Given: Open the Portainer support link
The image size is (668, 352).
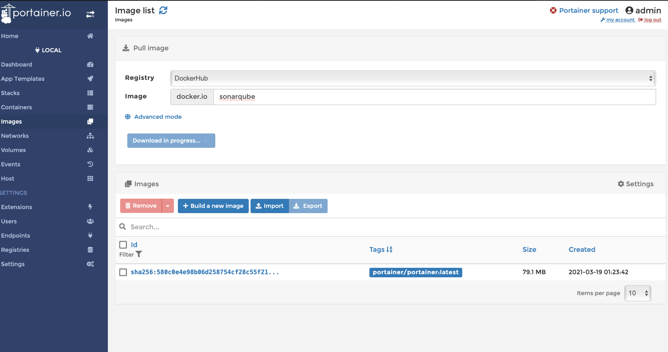Looking at the screenshot, I should click(x=589, y=10).
